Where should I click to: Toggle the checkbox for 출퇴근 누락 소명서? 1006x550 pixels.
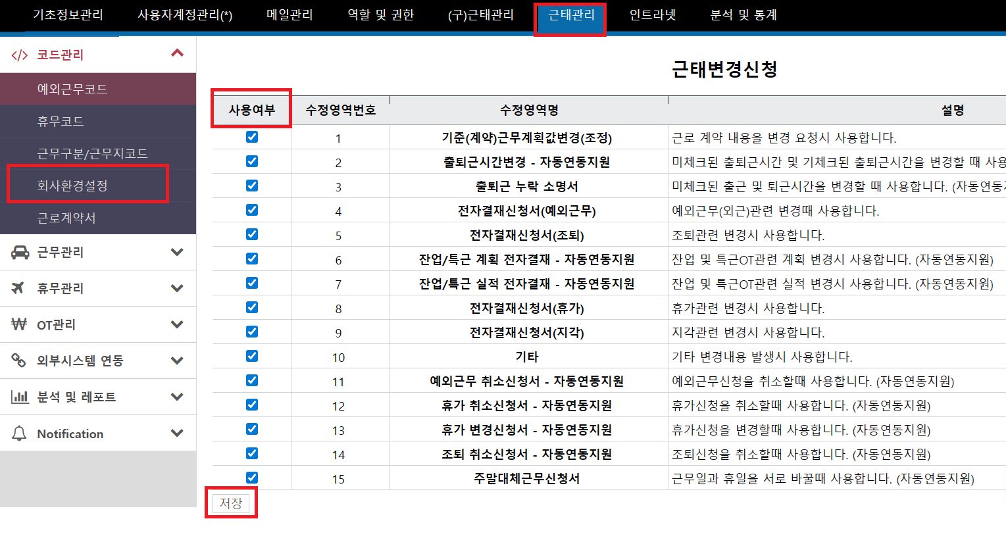coord(252,186)
